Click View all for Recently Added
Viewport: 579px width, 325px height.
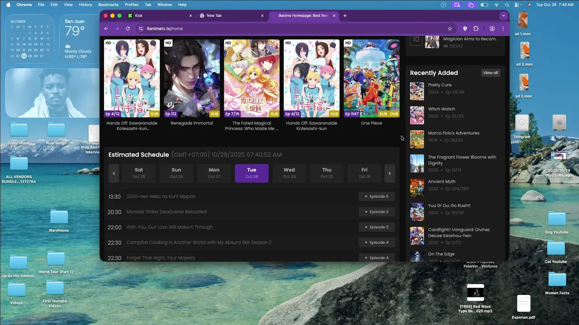pyautogui.click(x=490, y=73)
